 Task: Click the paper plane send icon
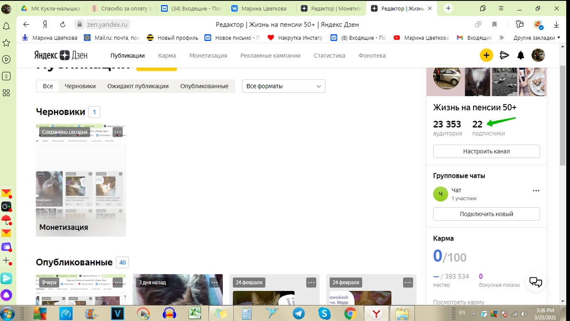click(x=504, y=55)
